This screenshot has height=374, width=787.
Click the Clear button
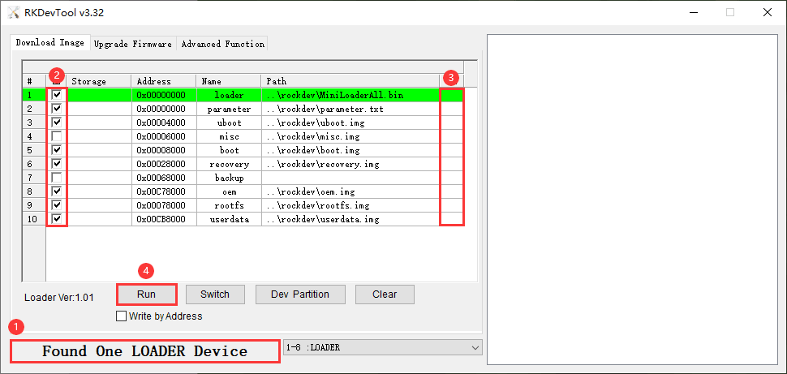point(385,294)
